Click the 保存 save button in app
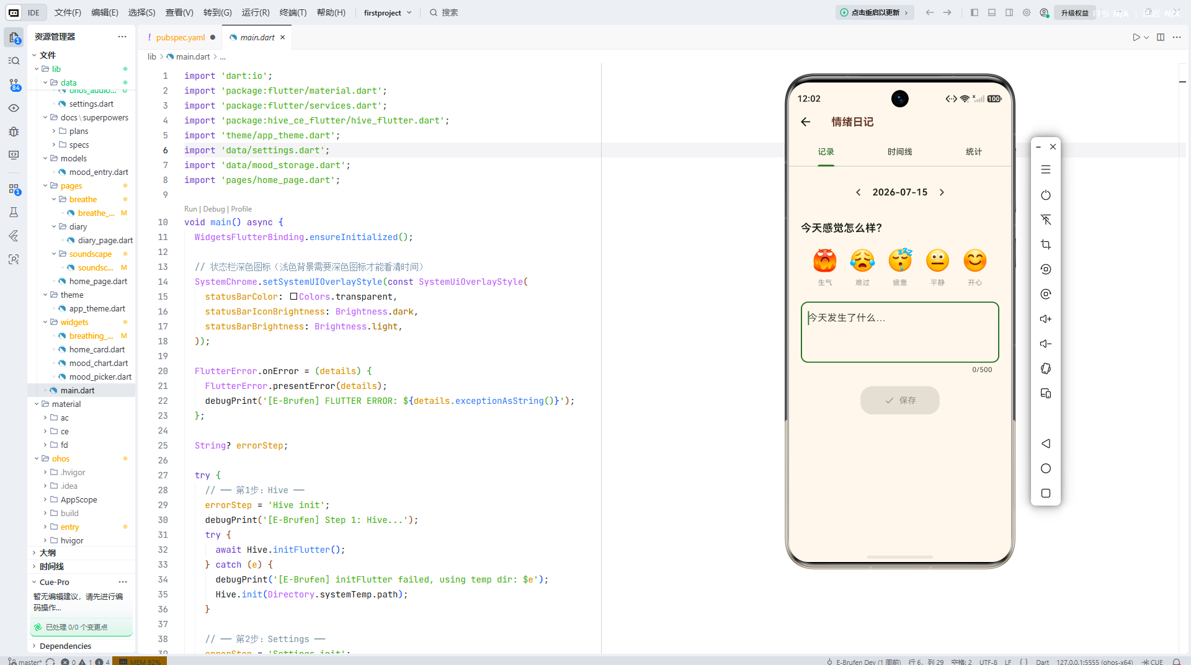Viewport: 1191px width, 665px height. click(899, 400)
